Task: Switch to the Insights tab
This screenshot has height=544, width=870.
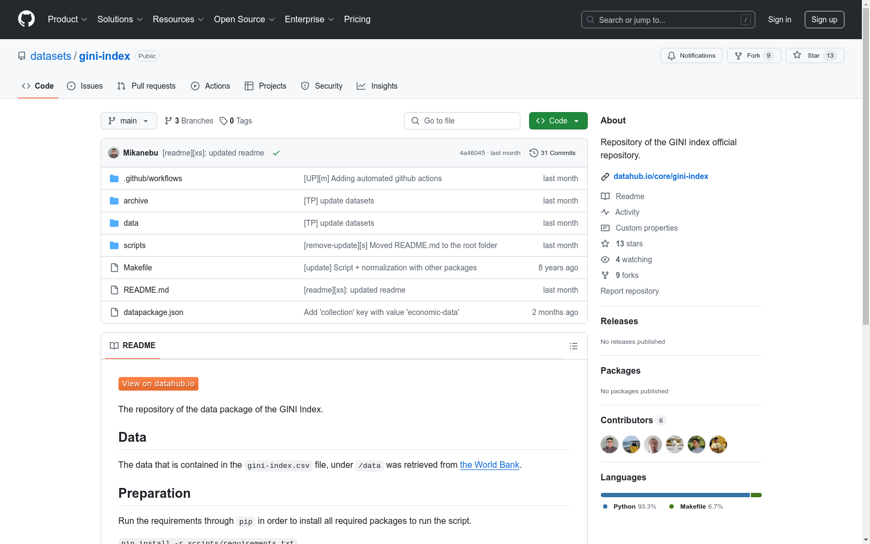Action: click(x=377, y=86)
